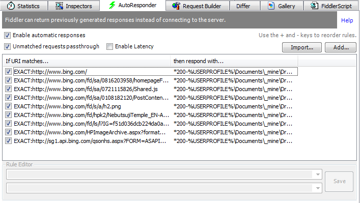Select the NebutsujiTemple_EN-A rule row

pyautogui.click(x=152, y=115)
